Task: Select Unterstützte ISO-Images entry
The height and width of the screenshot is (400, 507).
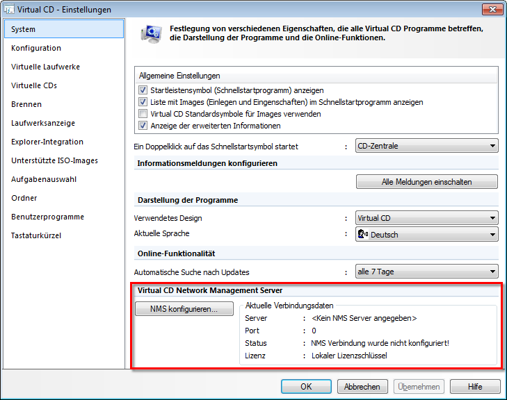Action: point(64,160)
